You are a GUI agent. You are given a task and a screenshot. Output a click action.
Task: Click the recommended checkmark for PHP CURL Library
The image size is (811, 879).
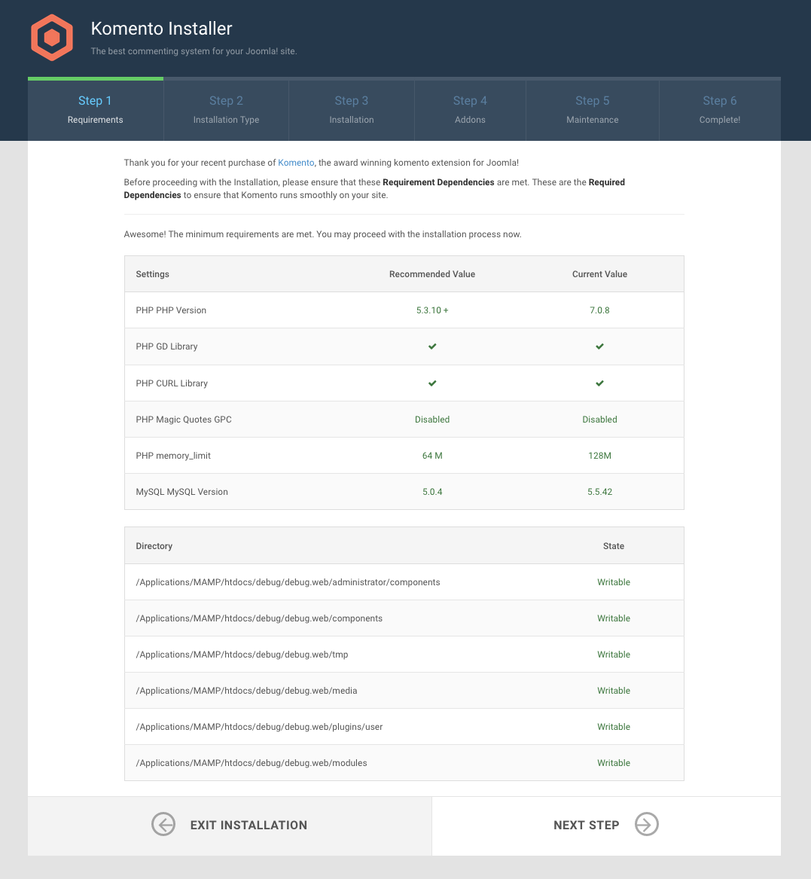click(x=432, y=383)
